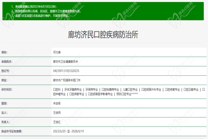208x139 pixels.
Task: Click the 执业许可证有效期 label
Action: coord(12,131)
